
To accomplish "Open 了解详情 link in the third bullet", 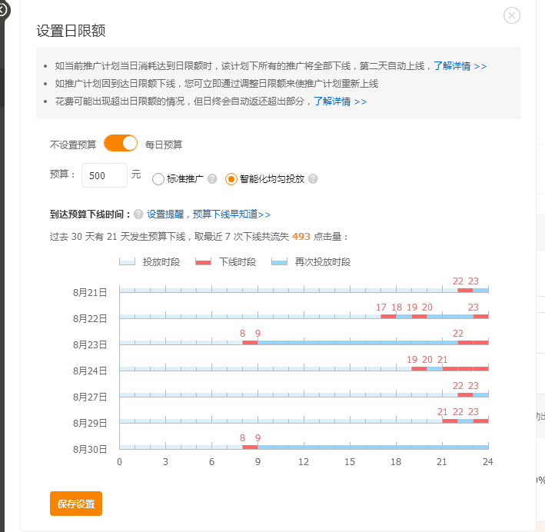I will 340,101.
